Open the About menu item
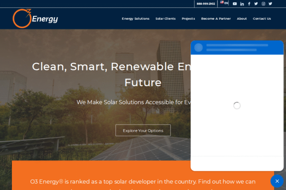The image size is (286, 190). (242, 19)
